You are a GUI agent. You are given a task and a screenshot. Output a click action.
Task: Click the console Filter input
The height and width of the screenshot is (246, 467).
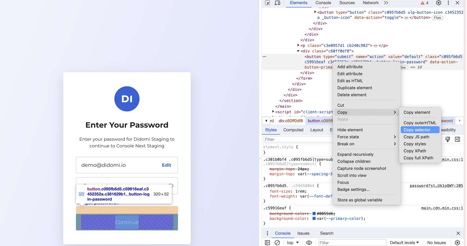pos(352,243)
